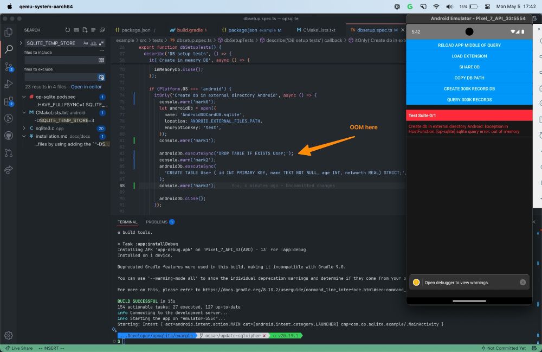
Task: Open the Manage gear at the bottom of the activity bar
Action: click(x=8, y=335)
